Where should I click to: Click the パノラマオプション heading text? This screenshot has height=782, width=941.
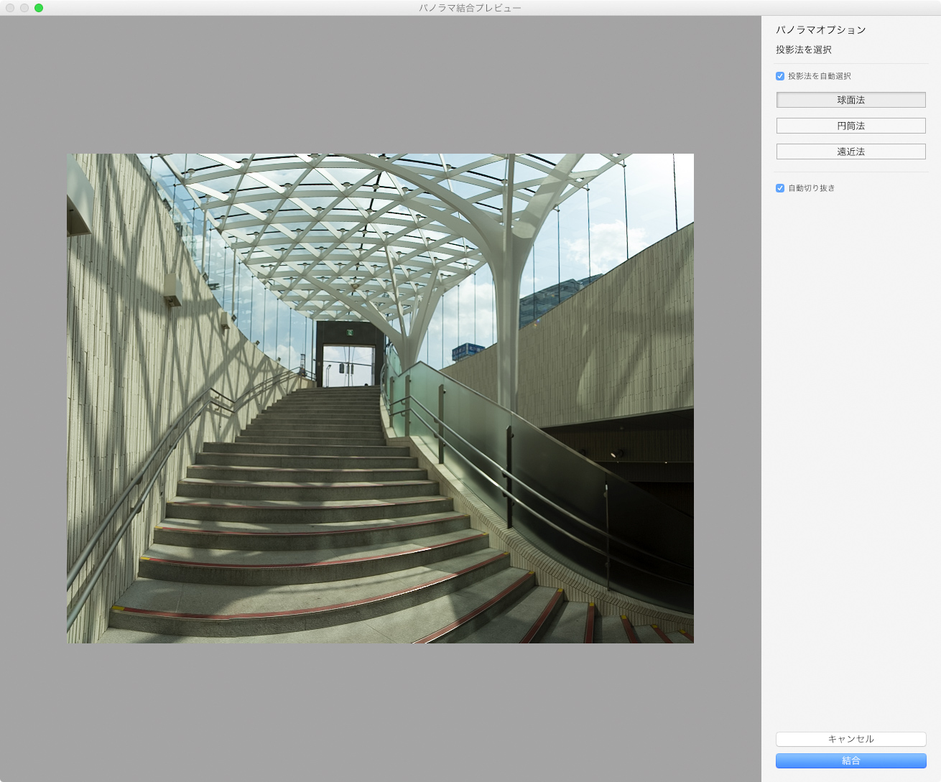coord(821,30)
